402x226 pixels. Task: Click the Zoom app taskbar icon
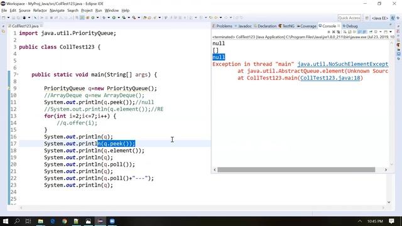[x=112, y=221]
